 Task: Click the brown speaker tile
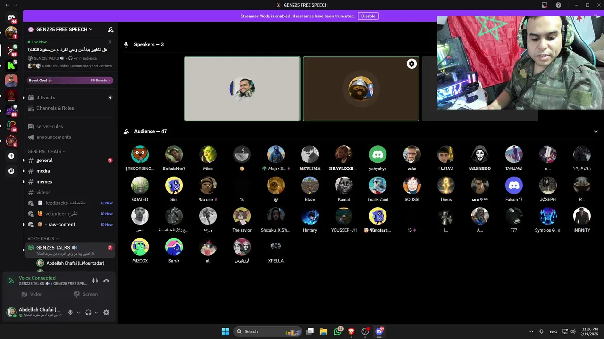click(361, 89)
